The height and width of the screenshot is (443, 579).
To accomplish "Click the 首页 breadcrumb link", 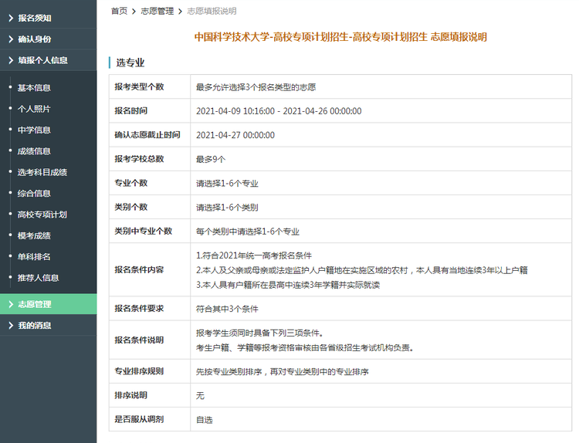I will coord(119,11).
